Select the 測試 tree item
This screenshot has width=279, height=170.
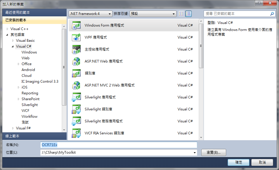point(25,122)
